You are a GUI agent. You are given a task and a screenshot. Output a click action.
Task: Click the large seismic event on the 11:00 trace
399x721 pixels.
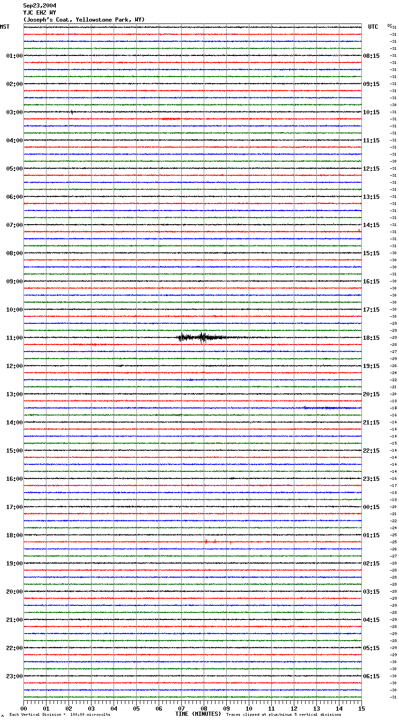click(x=202, y=337)
